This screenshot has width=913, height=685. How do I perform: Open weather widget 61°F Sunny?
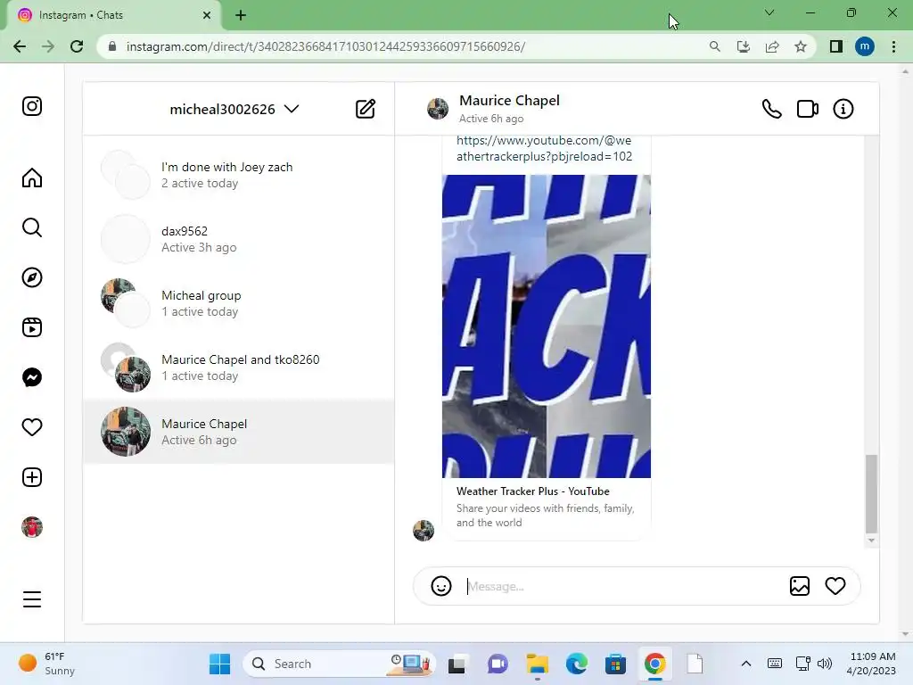click(x=48, y=664)
